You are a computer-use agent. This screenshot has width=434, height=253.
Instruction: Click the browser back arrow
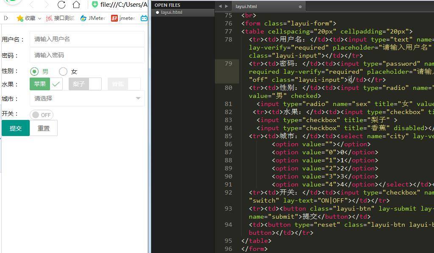(31, 5)
